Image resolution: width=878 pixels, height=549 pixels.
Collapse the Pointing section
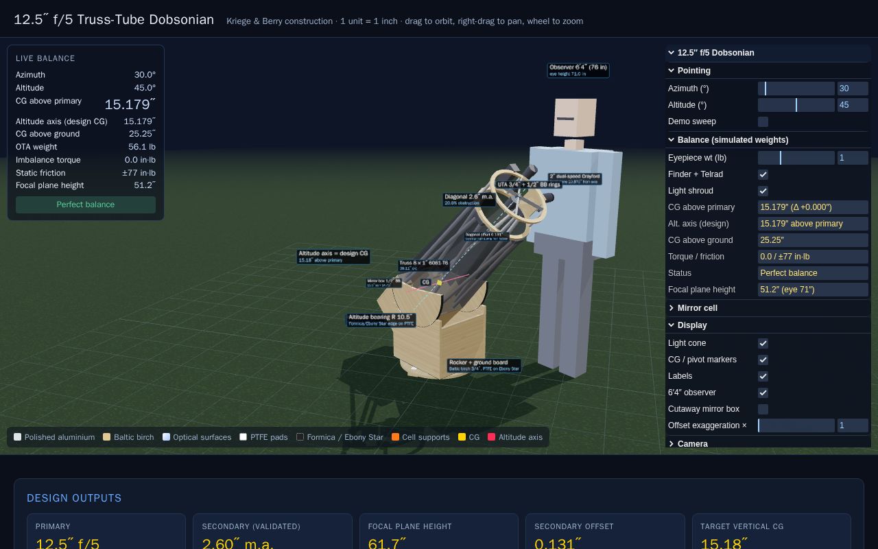[768, 71]
